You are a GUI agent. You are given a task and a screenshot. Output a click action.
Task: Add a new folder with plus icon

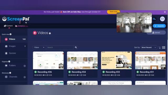[25, 66]
